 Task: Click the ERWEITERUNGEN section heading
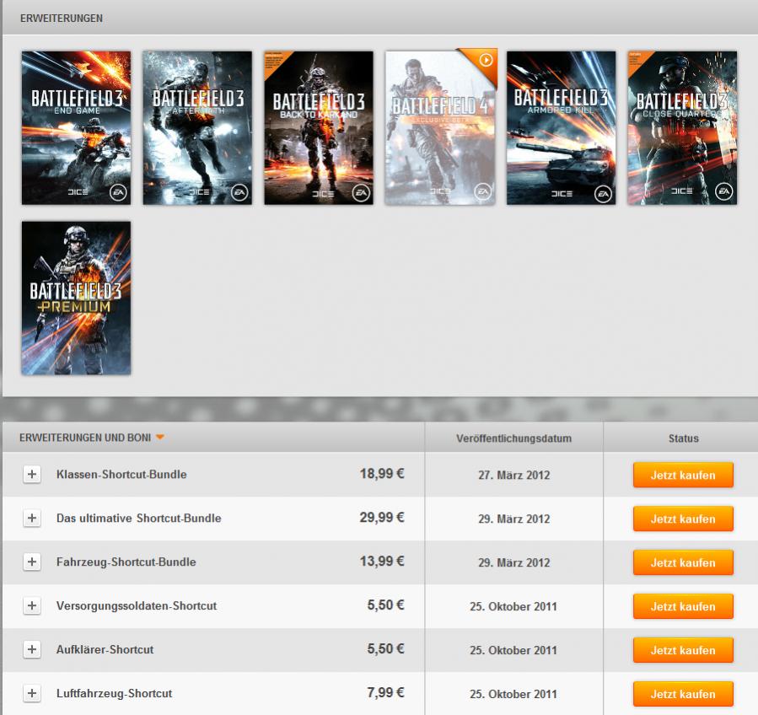[62, 19]
